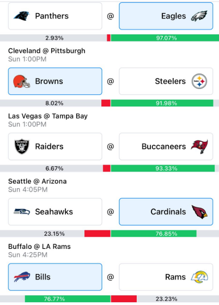
Task: Click the Panthers team logo
Action: (22, 16)
